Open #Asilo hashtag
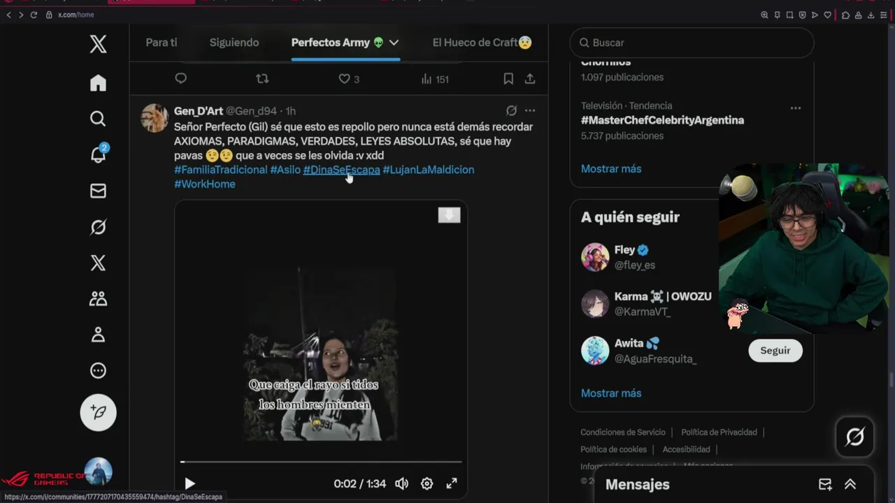 [285, 170]
